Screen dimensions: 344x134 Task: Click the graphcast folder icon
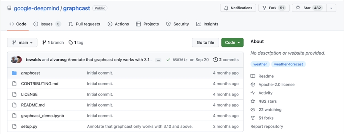coord(14,73)
